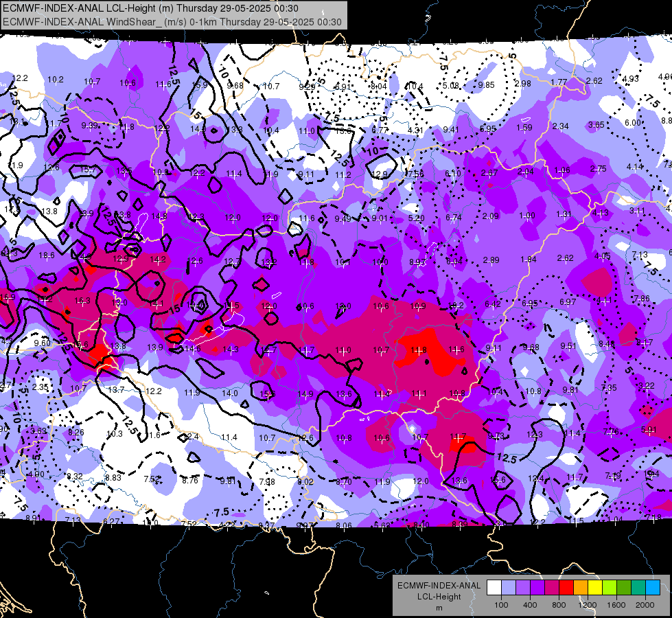Click the wind shear value 1.00

tap(527, 216)
